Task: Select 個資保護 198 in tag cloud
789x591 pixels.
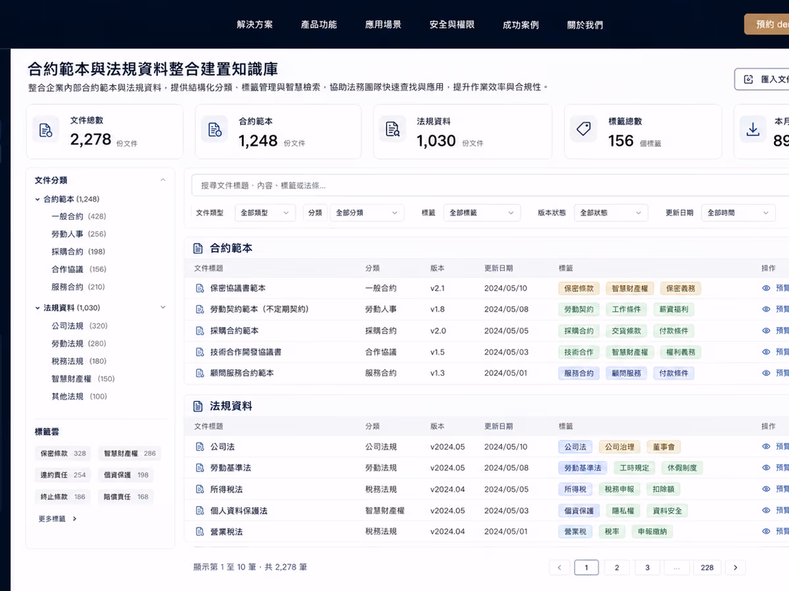Action: click(x=126, y=475)
